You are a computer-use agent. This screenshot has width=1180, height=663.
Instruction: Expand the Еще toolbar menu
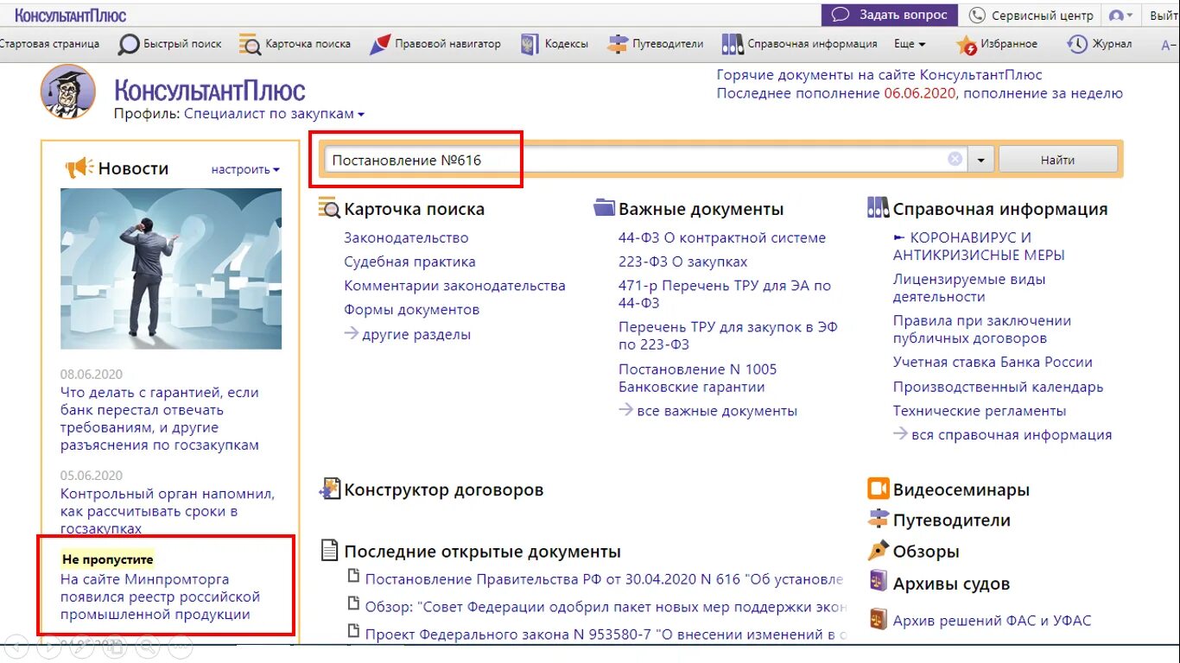tap(910, 44)
